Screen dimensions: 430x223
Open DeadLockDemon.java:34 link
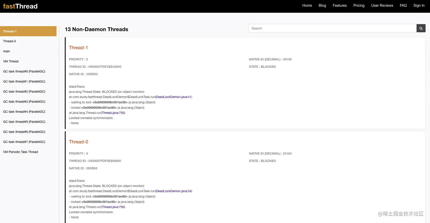tap(173, 191)
